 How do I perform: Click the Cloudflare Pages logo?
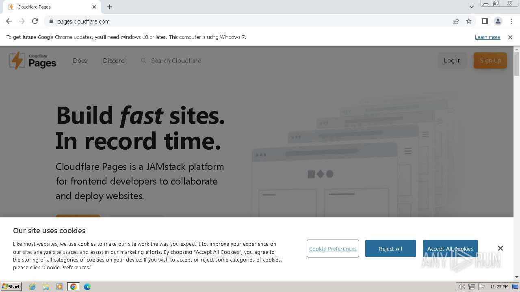pos(33,60)
